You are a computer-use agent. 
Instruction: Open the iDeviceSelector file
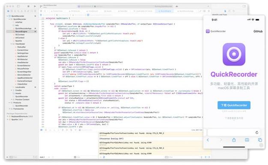click(24, 75)
